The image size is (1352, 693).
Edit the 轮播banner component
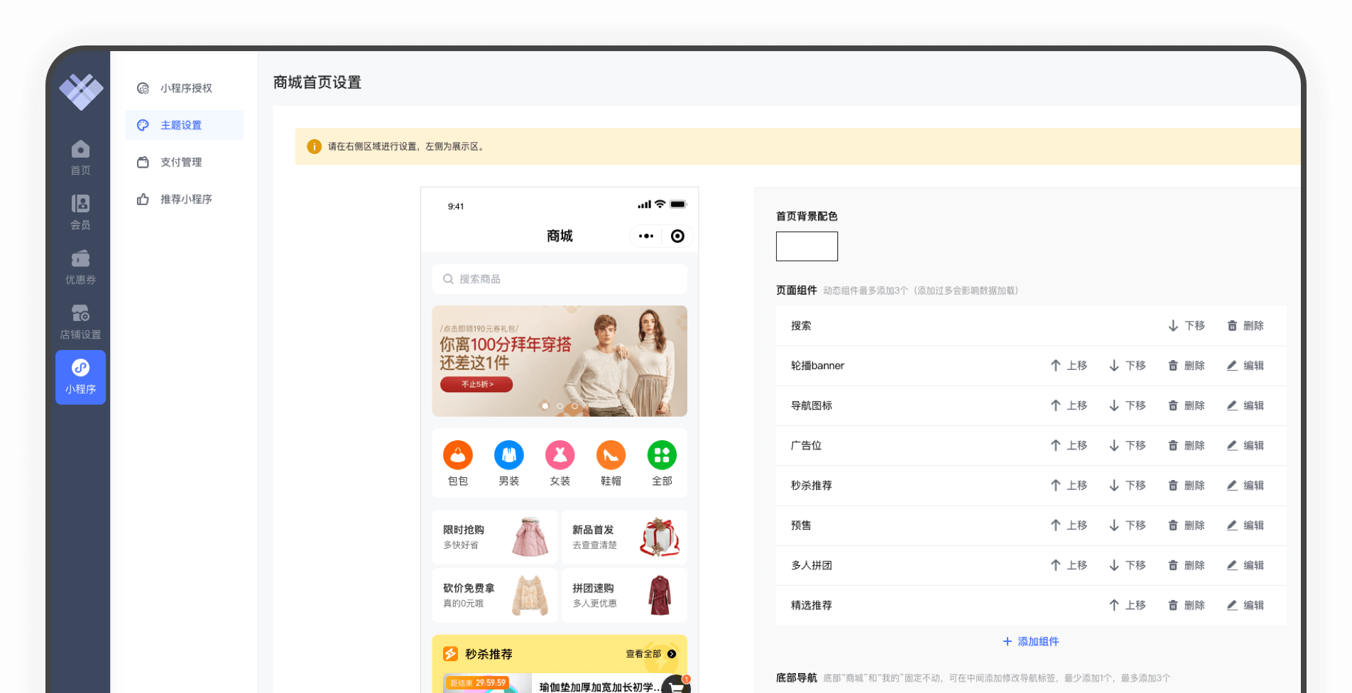coord(1245,366)
